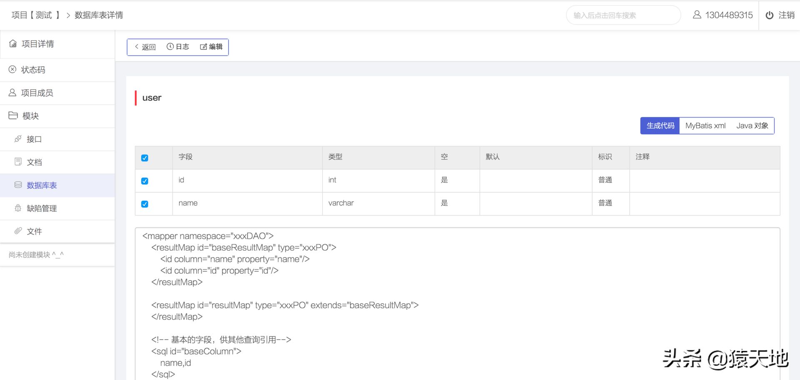Click the folder icon beside 模块

tap(13, 115)
